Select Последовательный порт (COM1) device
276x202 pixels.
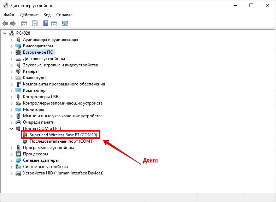click(61, 141)
